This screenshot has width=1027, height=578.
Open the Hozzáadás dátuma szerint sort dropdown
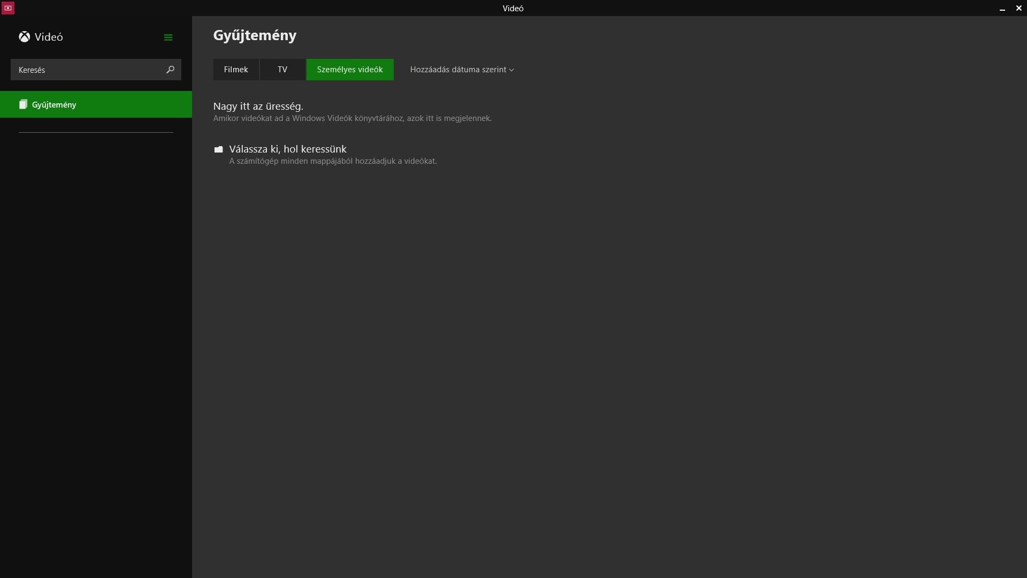458,70
